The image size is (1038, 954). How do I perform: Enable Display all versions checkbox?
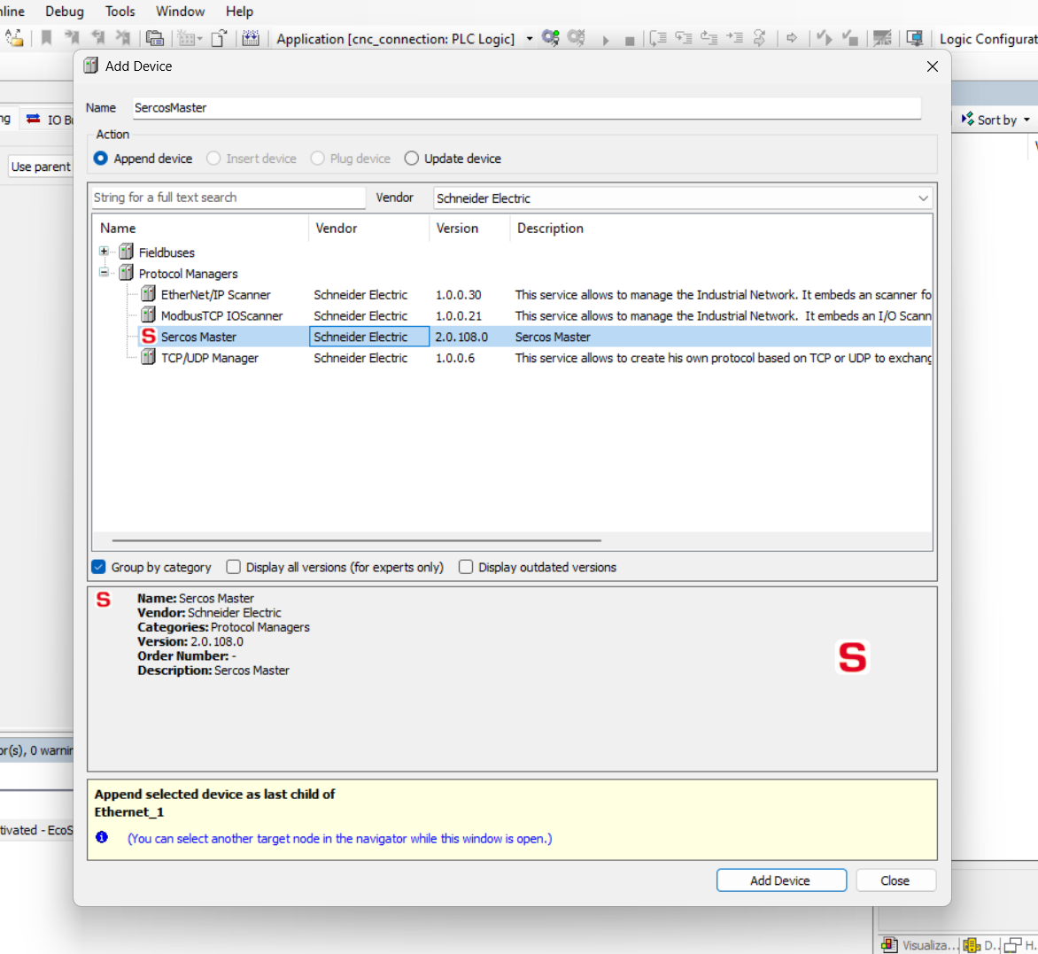234,567
